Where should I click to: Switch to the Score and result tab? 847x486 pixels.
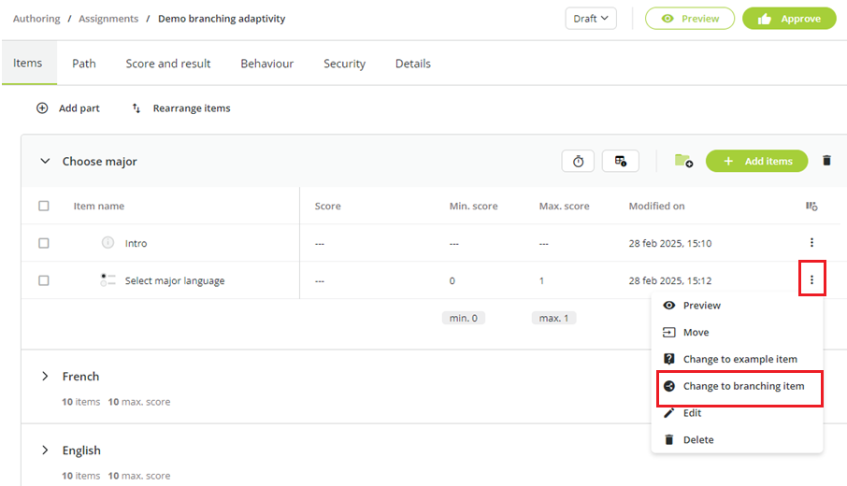pos(168,64)
